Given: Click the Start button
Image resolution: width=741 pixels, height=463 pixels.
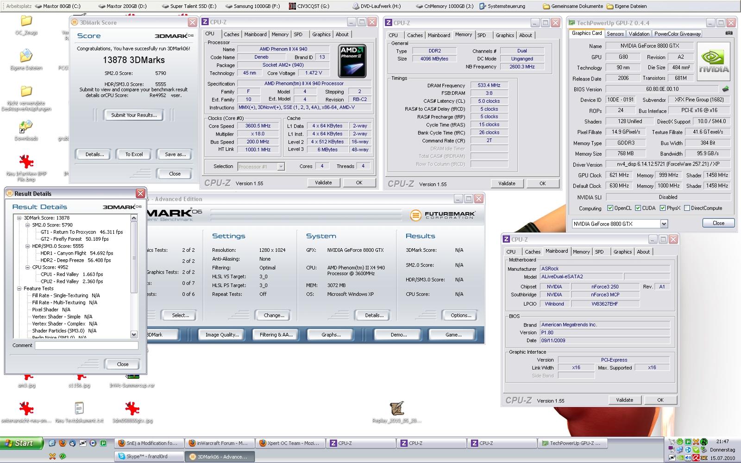Looking at the screenshot, I should click(22, 443).
